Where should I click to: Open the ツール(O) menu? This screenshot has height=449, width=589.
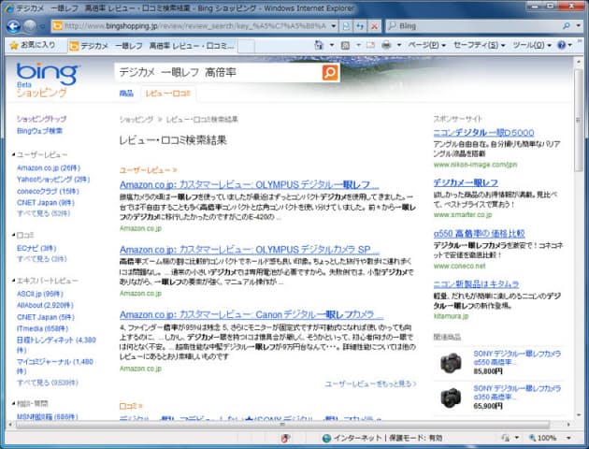(532, 45)
